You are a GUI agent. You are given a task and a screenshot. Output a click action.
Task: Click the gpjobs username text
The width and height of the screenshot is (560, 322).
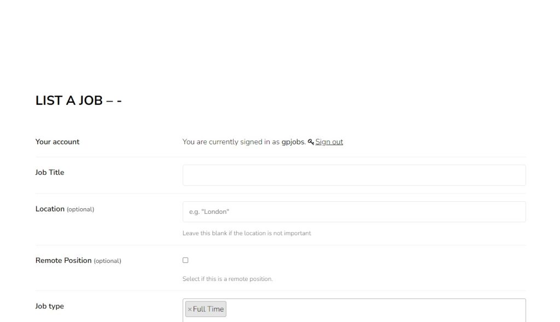(293, 142)
